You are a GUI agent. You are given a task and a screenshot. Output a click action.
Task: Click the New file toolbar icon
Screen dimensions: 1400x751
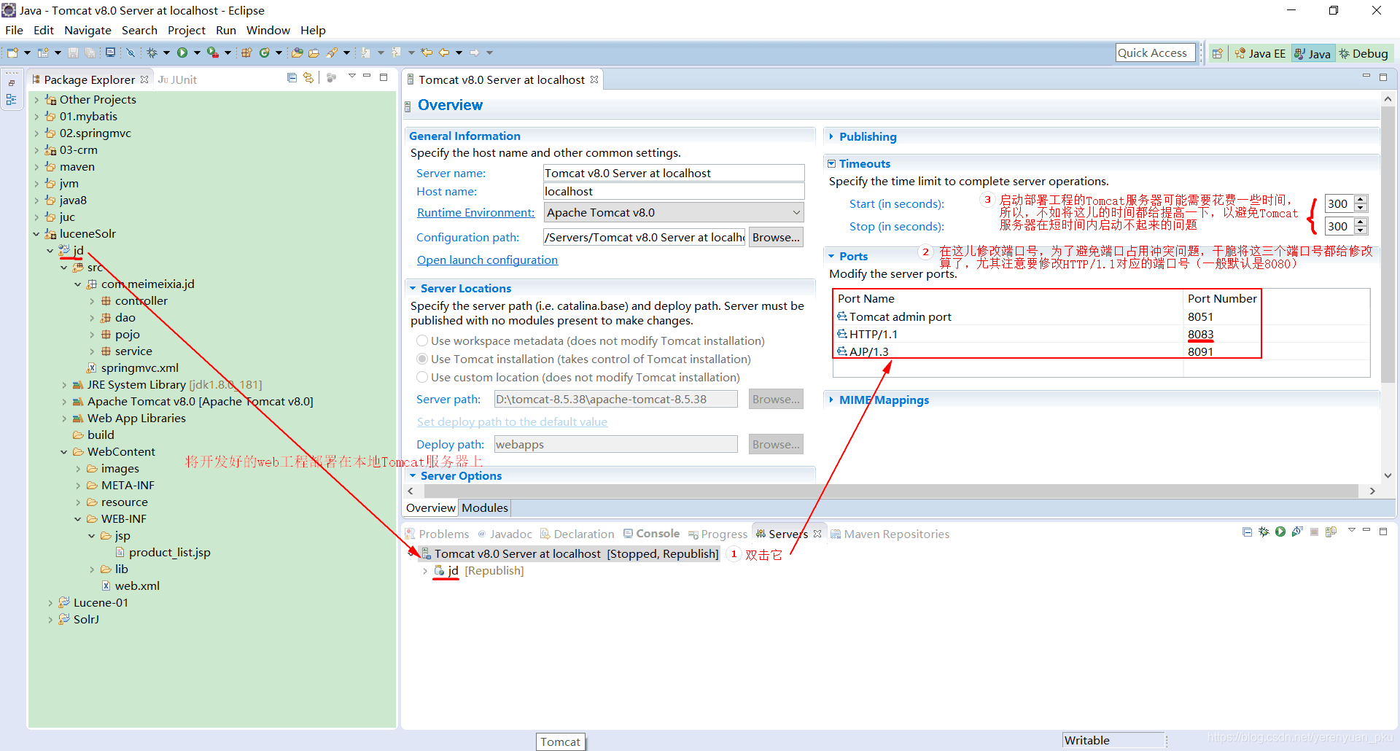point(12,52)
